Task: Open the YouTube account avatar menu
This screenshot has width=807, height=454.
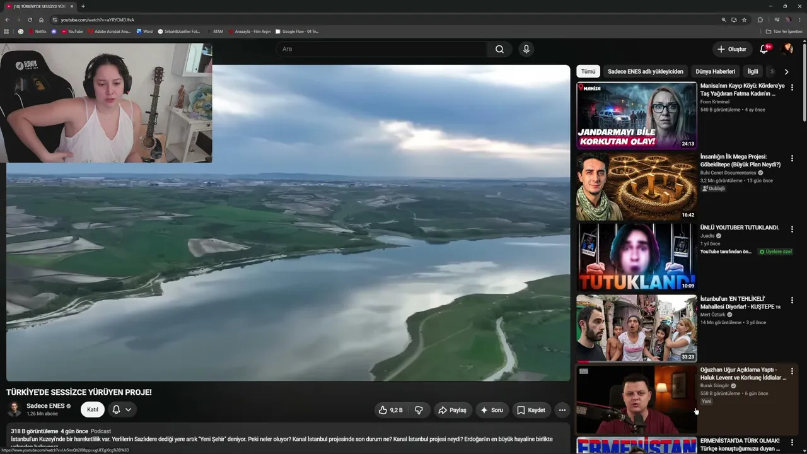Action: pos(787,49)
